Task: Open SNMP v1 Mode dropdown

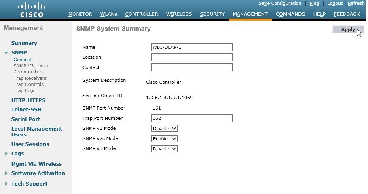Action: click(164, 129)
